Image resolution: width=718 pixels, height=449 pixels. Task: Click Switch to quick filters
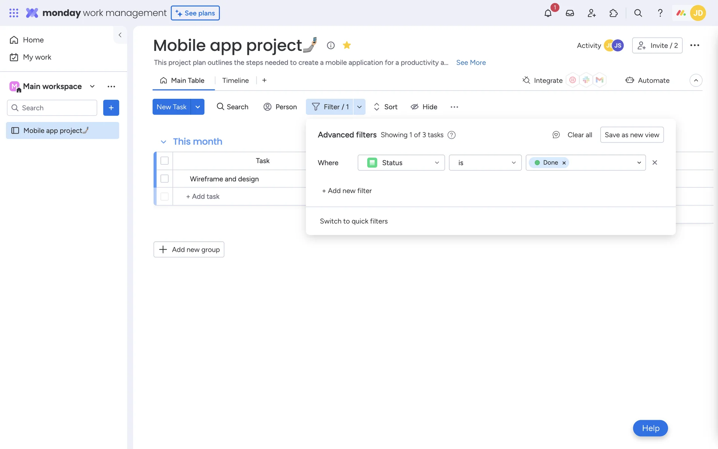[x=353, y=221]
